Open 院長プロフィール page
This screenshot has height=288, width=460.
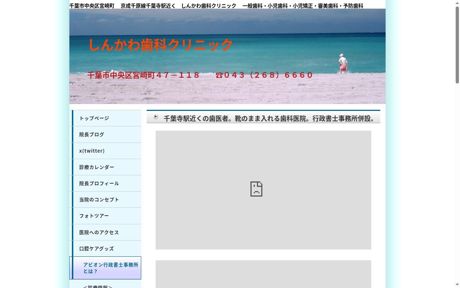point(105,183)
